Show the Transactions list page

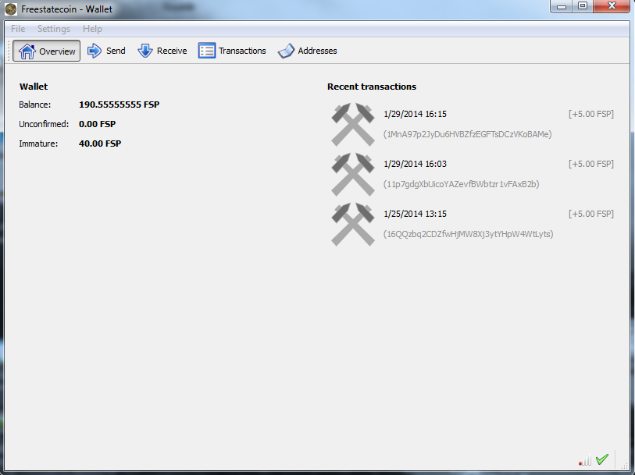pos(232,51)
